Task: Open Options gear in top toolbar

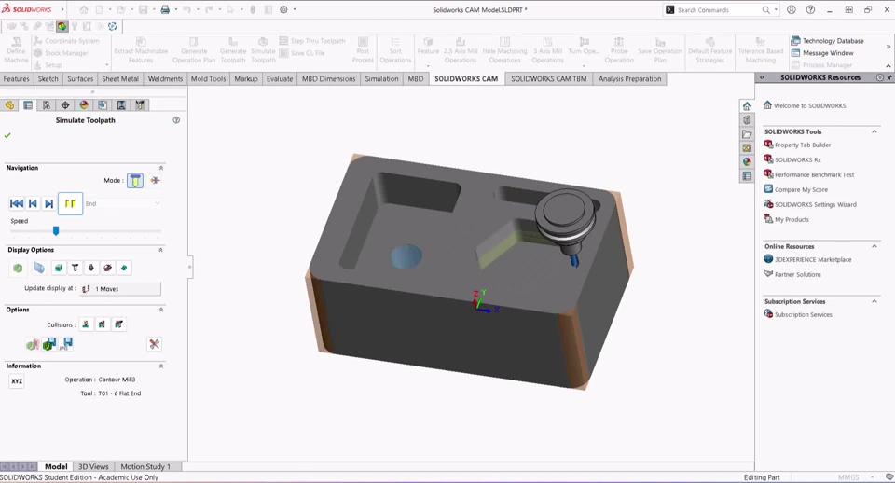Action: (x=283, y=9)
